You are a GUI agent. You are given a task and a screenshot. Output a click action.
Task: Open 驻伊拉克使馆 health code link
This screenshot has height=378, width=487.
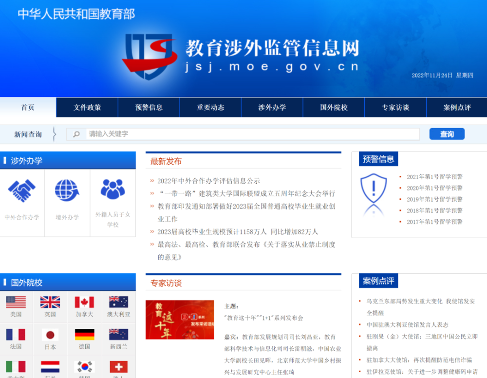pos(422,372)
